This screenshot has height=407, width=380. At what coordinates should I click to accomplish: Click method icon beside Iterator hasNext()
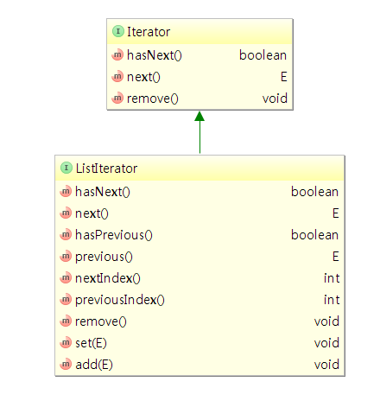[x=117, y=54]
